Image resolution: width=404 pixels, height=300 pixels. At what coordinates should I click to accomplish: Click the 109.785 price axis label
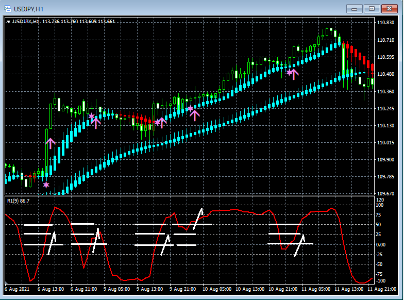pyautogui.click(x=385, y=176)
